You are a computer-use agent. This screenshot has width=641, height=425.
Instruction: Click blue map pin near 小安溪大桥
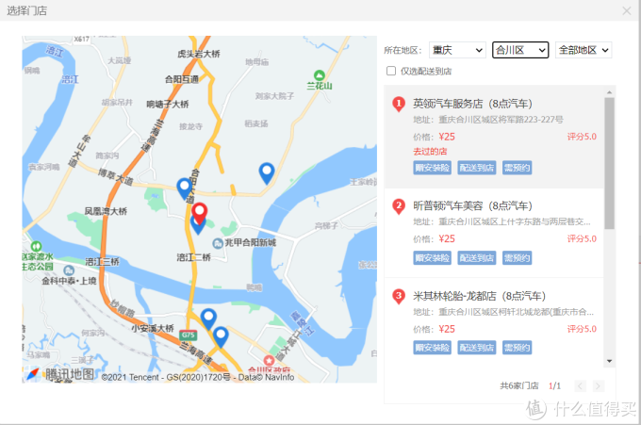coord(208,319)
